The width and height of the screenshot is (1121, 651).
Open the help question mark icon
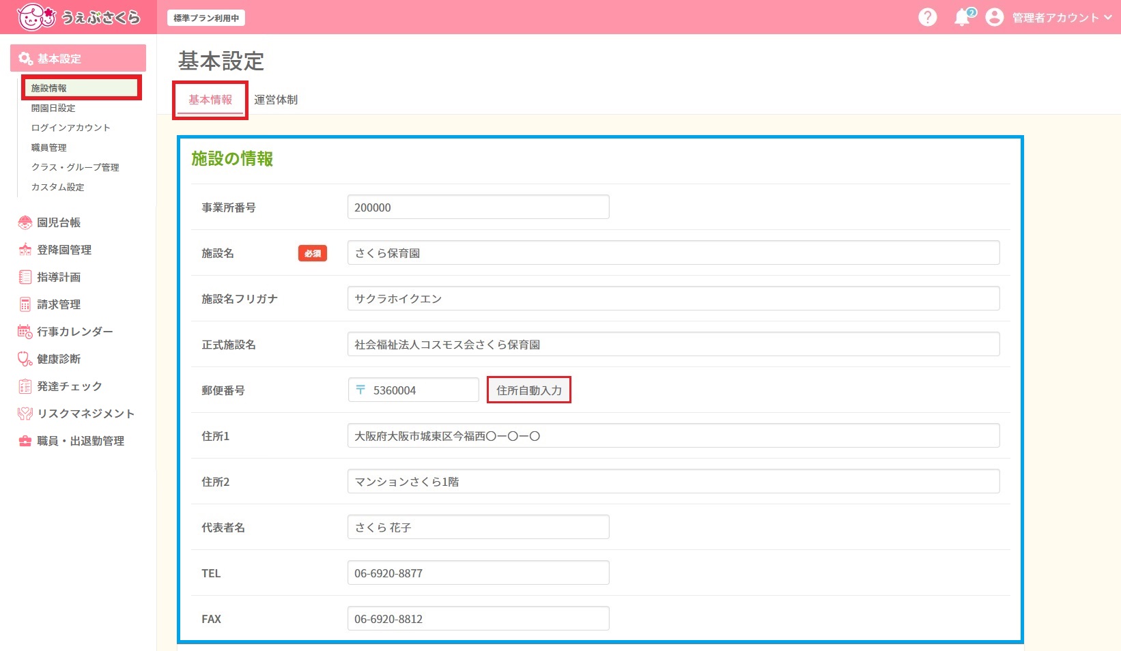pos(927,17)
